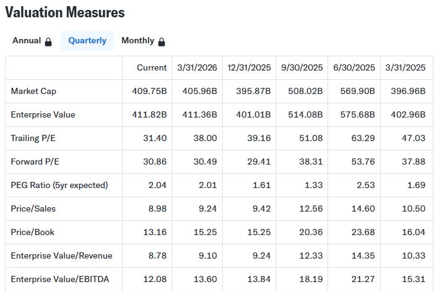The height and width of the screenshot is (292, 434).
Task: Select Trailing P/E value 51.08
Action: [x=311, y=138]
